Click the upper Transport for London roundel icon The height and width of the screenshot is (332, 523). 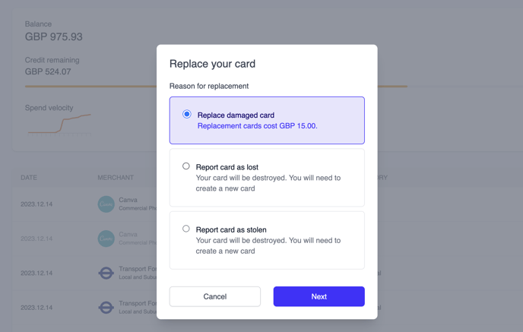[106, 273]
